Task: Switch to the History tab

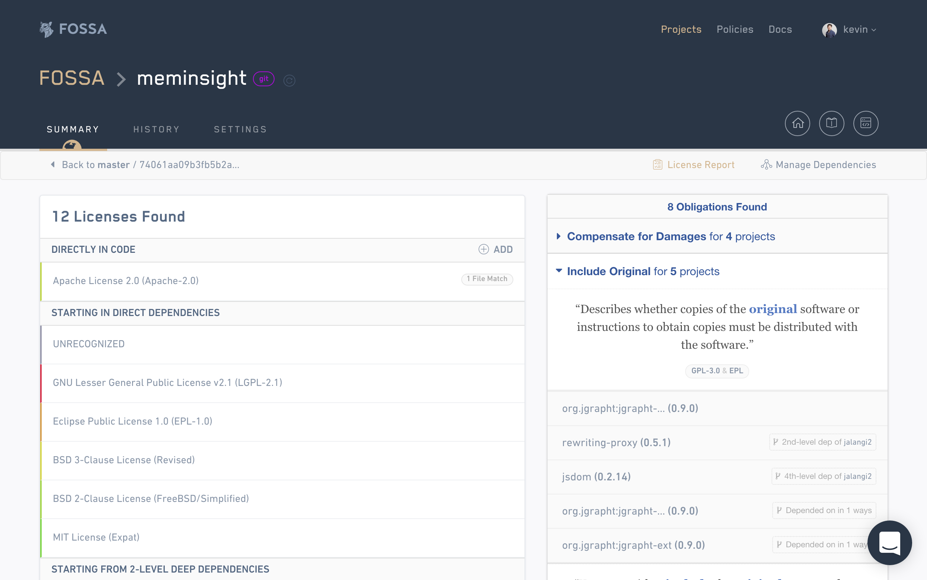Action: coord(156,129)
